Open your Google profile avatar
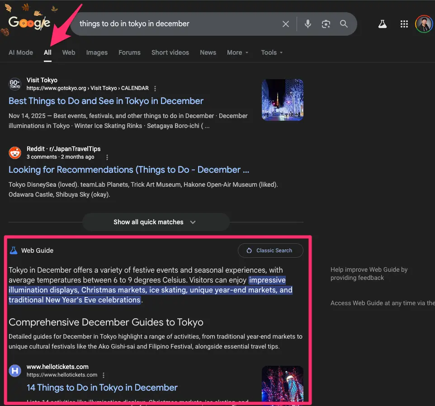The image size is (435, 406). 423,24
